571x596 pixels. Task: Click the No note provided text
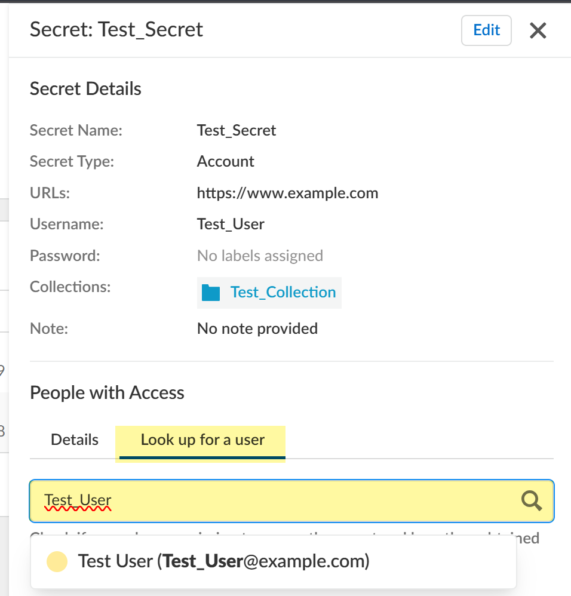[x=257, y=328]
